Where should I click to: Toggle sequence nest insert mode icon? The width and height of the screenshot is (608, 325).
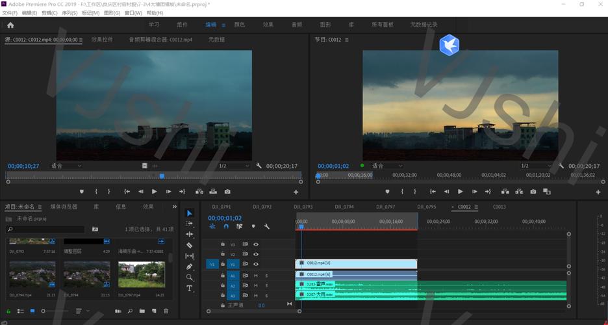coord(212,226)
